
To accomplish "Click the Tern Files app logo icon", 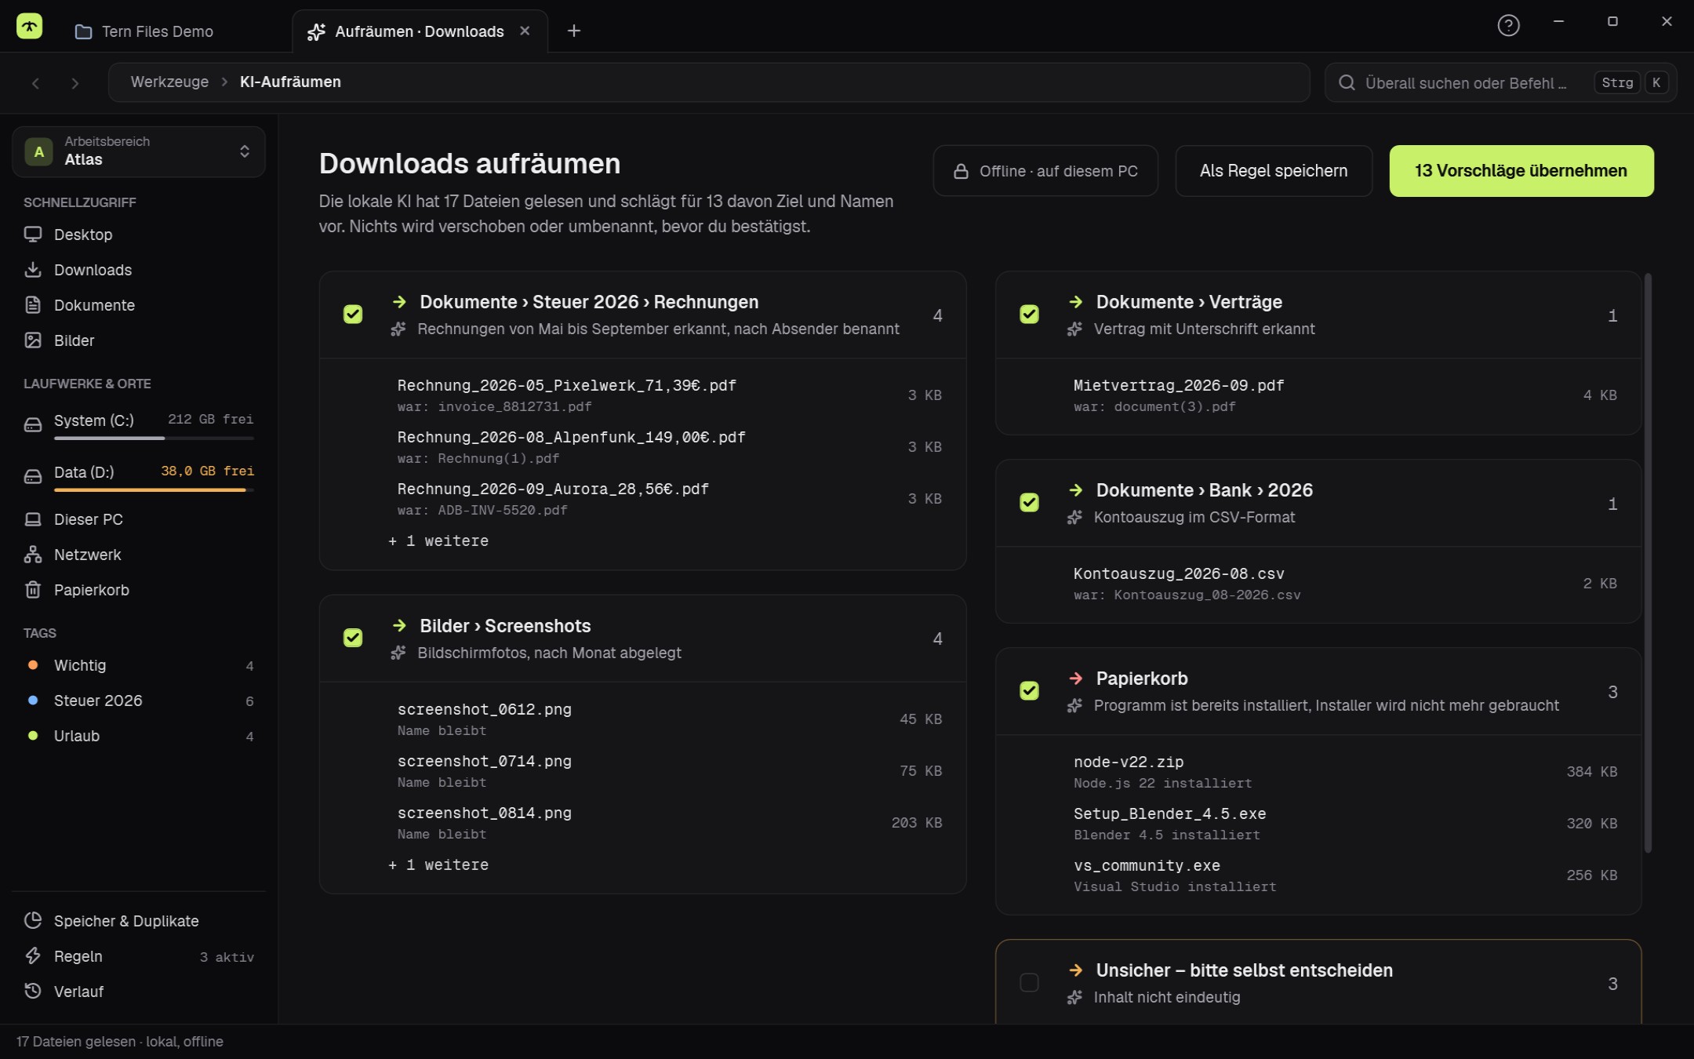I will click(x=29, y=27).
